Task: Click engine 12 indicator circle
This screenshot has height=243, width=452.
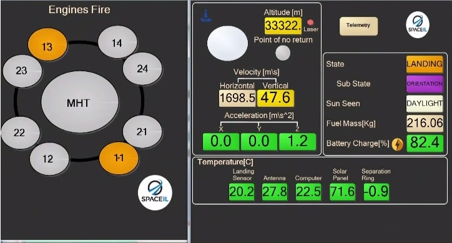Action: (x=49, y=159)
